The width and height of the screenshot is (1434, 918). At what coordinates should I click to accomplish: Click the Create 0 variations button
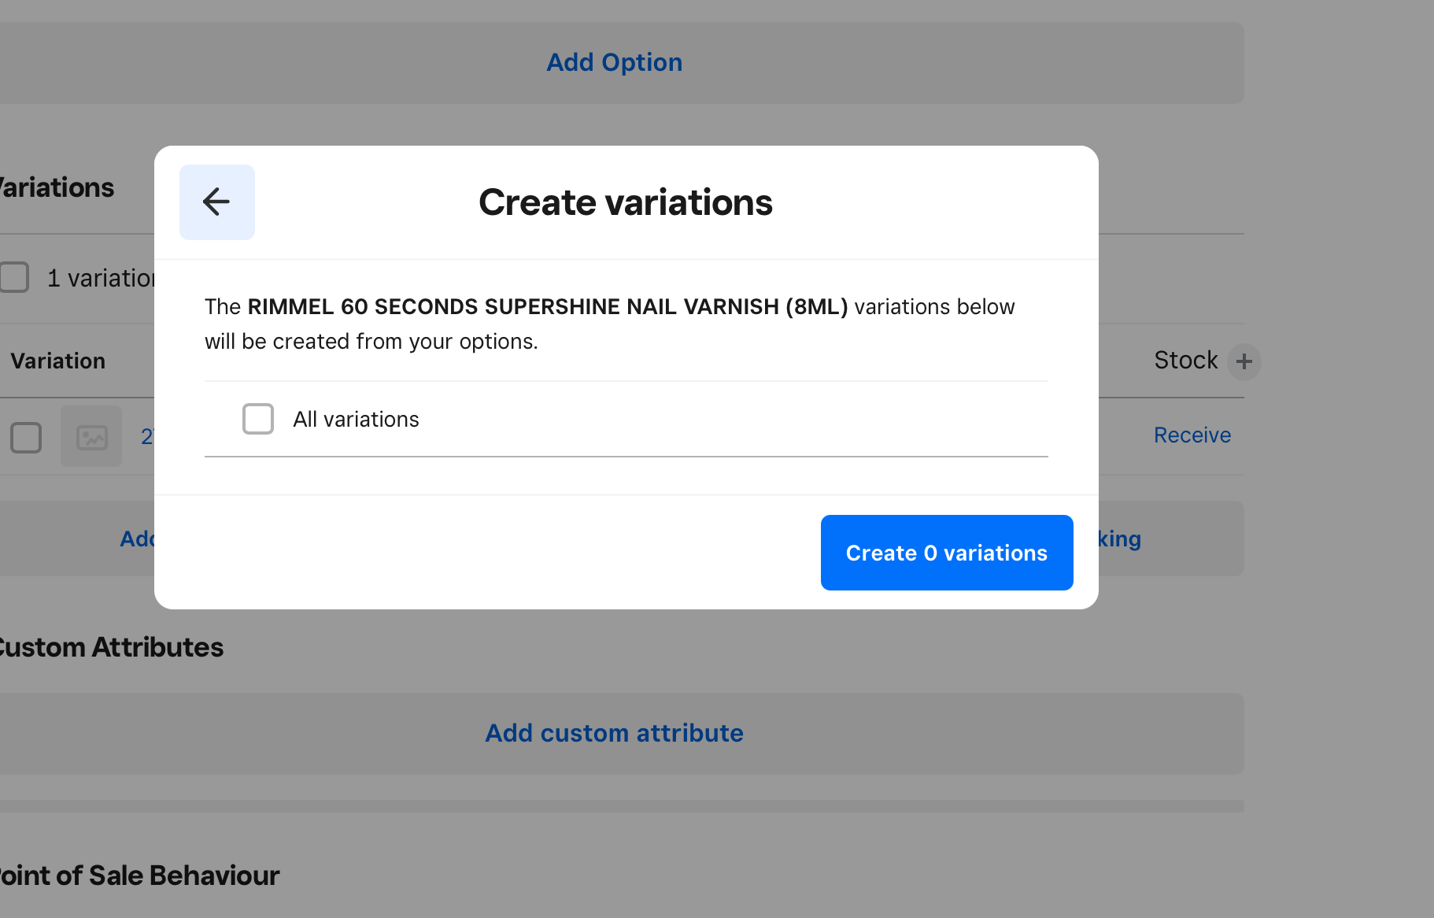pyautogui.click(x=945, y=553)
